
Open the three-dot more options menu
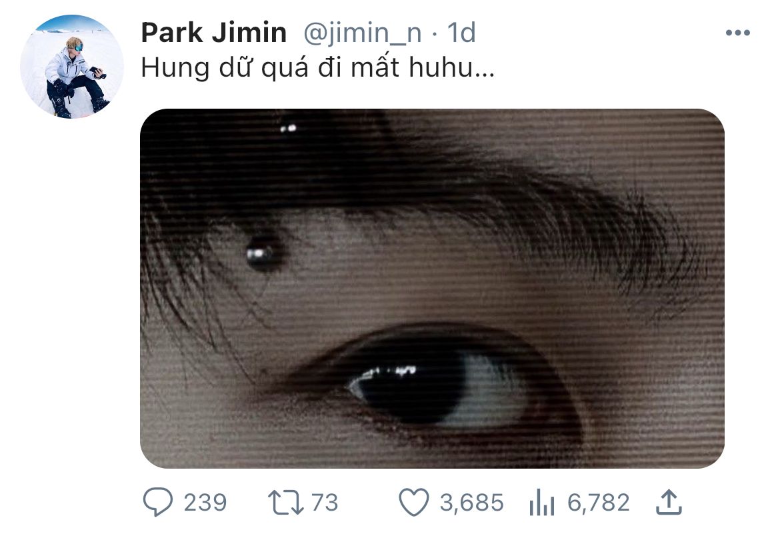[x=737, y=33]
